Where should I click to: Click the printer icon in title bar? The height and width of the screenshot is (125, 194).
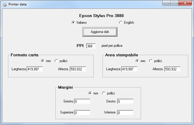tap(5, 4)
